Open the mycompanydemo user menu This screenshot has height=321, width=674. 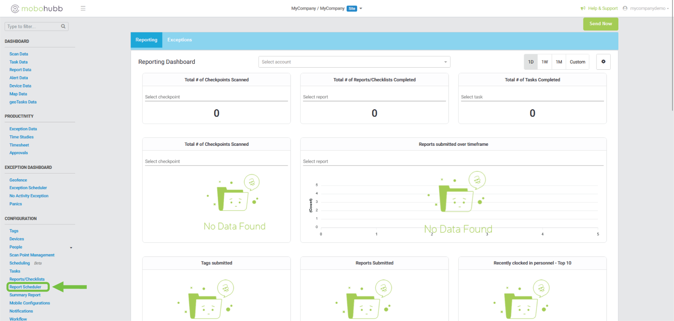649,8
